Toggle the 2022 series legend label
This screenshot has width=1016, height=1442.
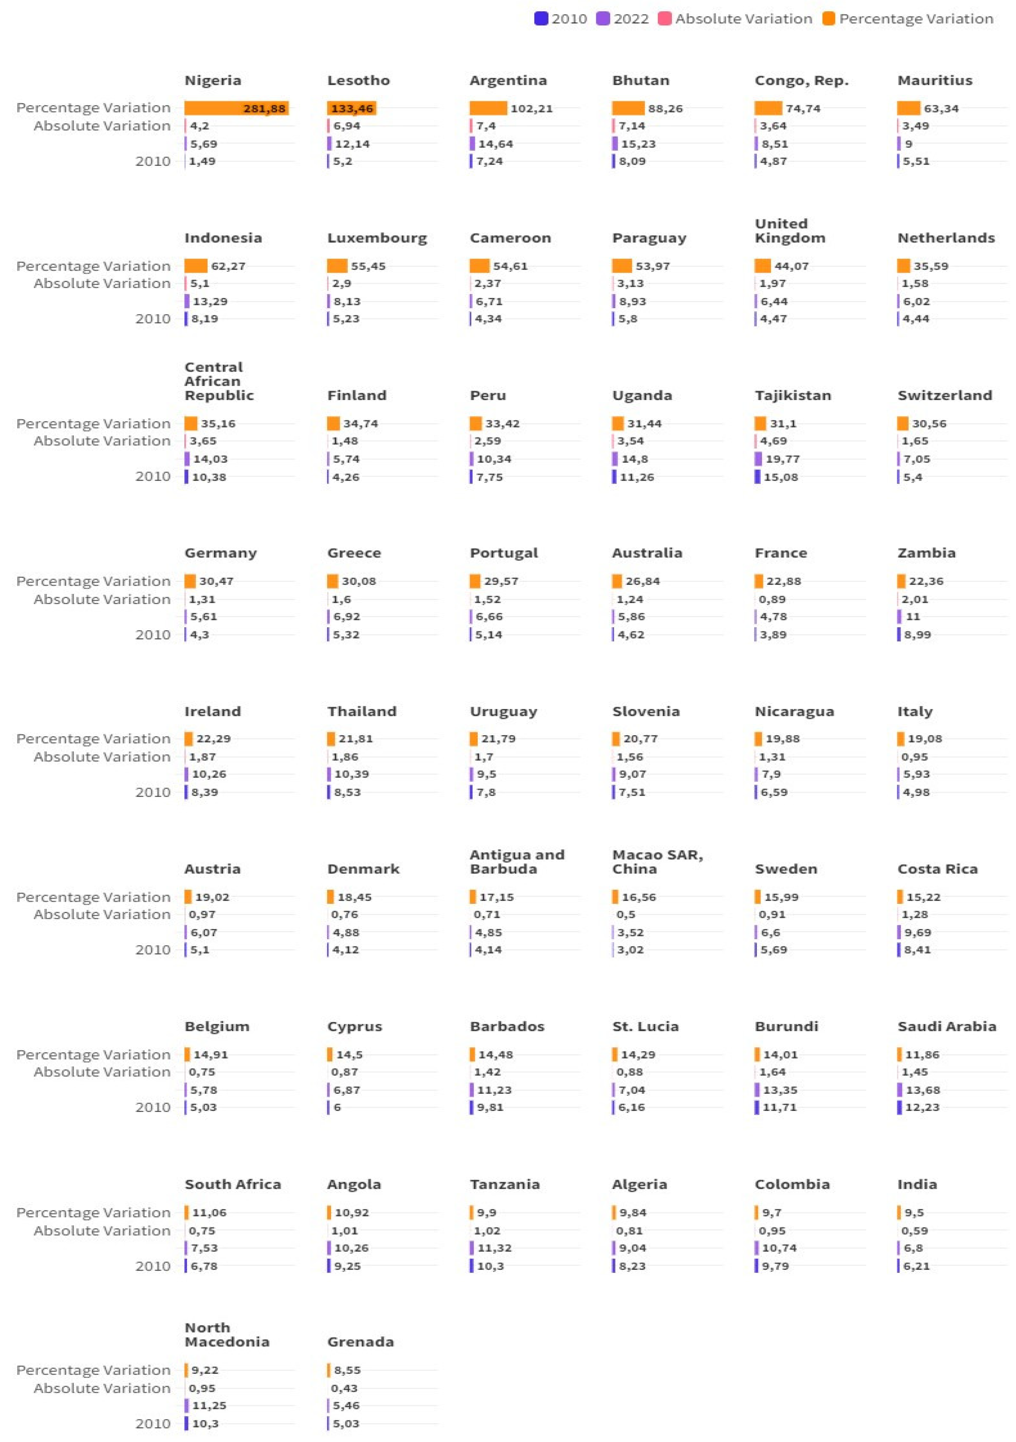[x=630, y=19]
